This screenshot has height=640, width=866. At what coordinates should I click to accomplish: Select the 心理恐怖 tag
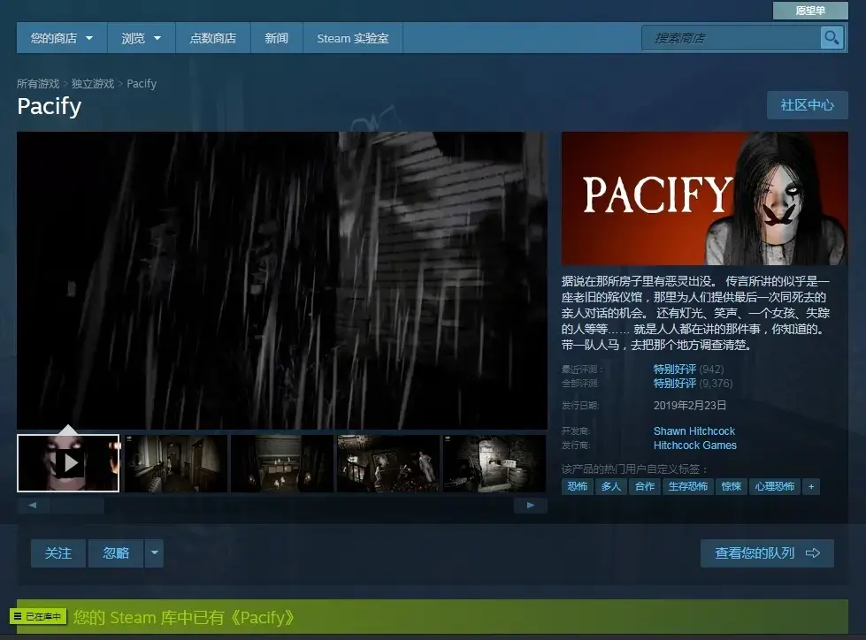[774, 486]
